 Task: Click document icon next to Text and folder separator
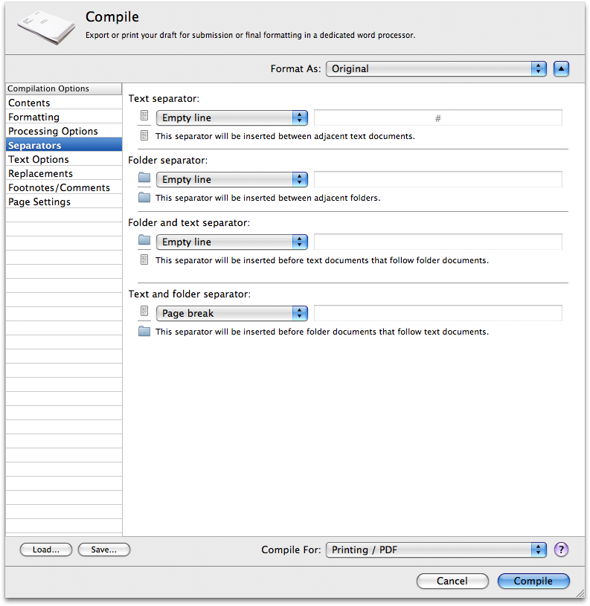144,312
